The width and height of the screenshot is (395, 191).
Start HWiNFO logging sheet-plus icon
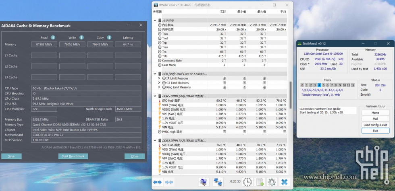tap(260, 182)
